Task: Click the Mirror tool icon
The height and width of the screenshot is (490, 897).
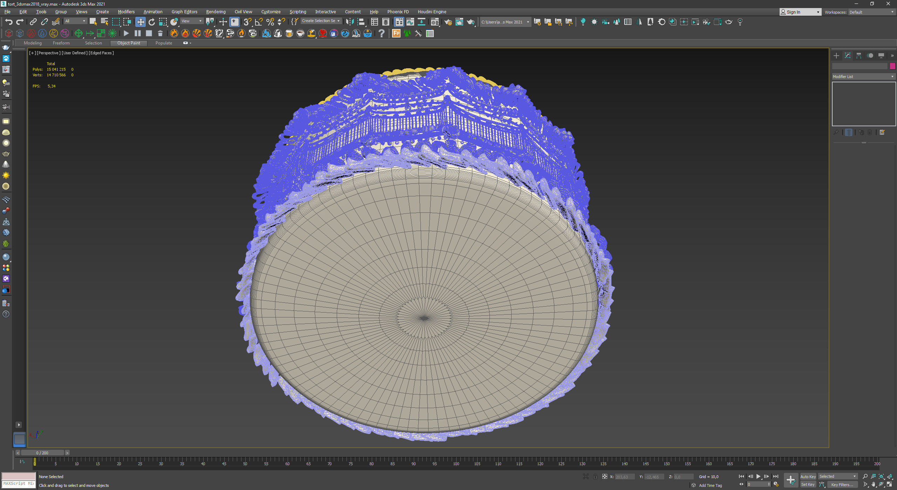Action: click(349, 22)
